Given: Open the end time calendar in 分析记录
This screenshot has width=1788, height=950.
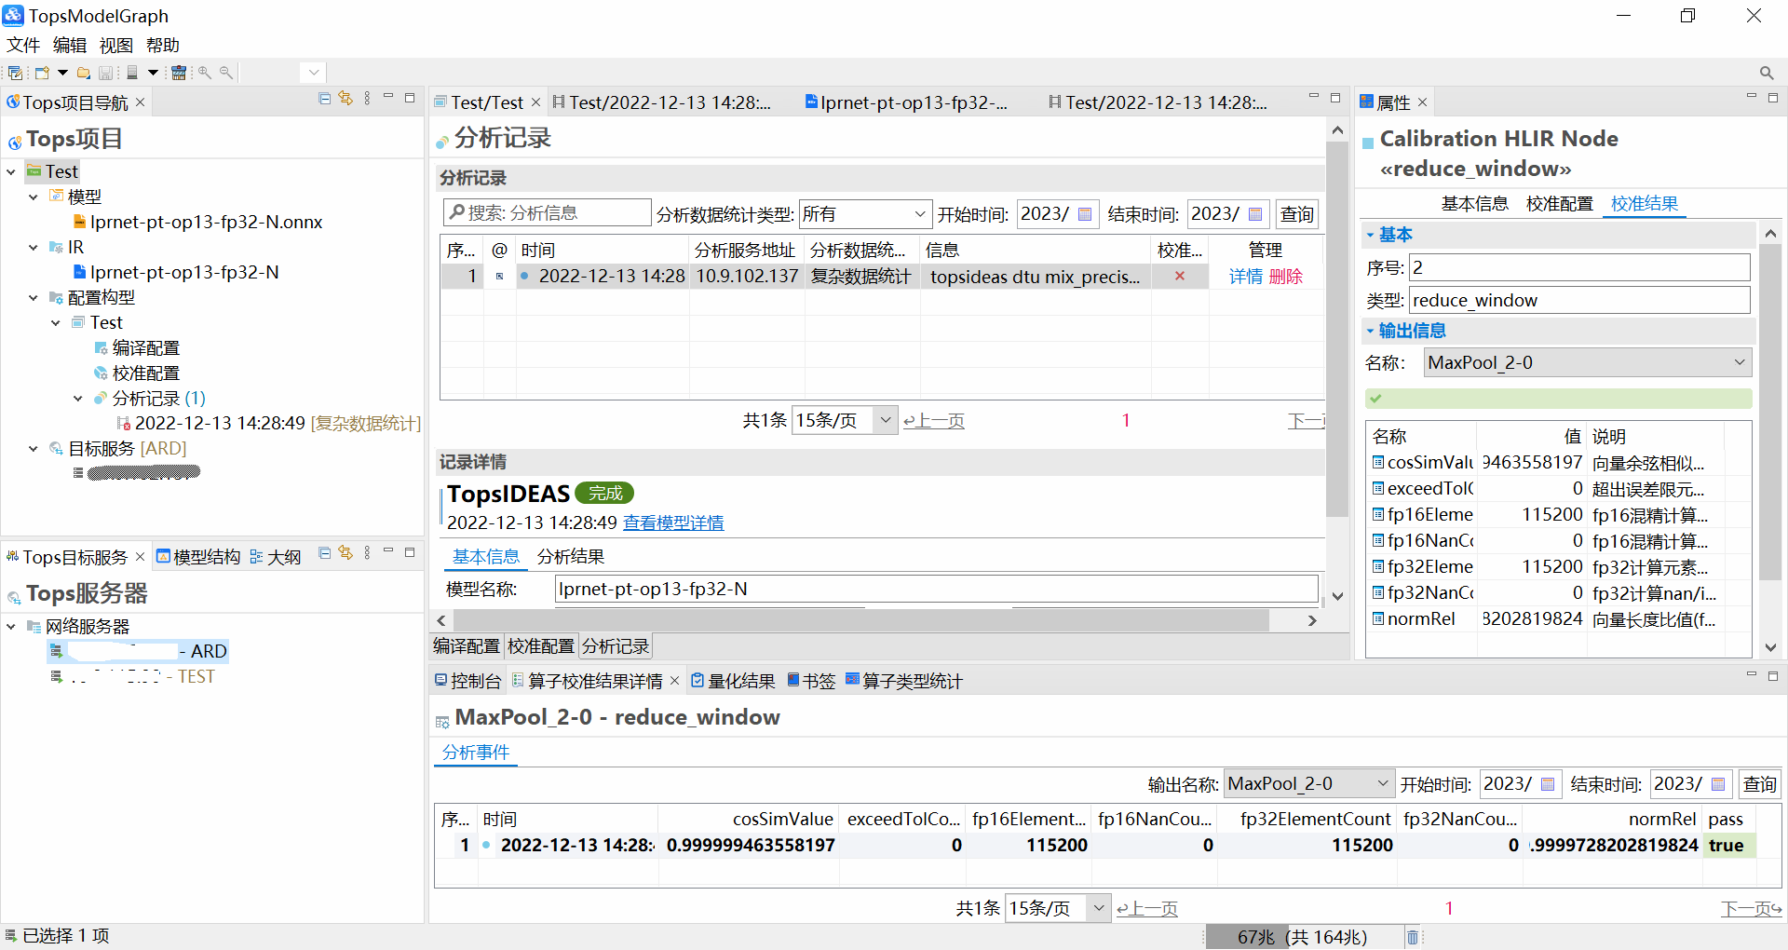Looking at the screenshot, I should [x=1255, y=214].
